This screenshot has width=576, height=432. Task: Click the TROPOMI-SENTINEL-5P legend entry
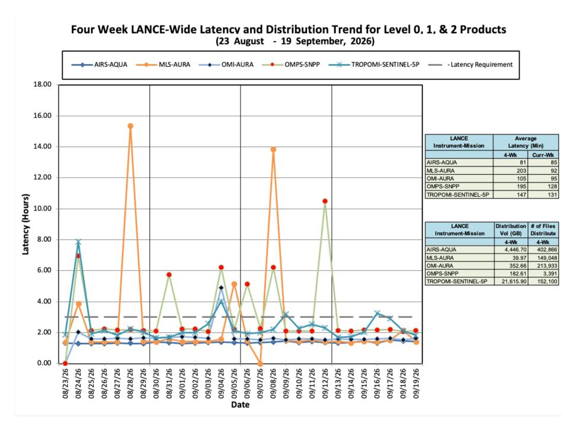pos(374,65)
